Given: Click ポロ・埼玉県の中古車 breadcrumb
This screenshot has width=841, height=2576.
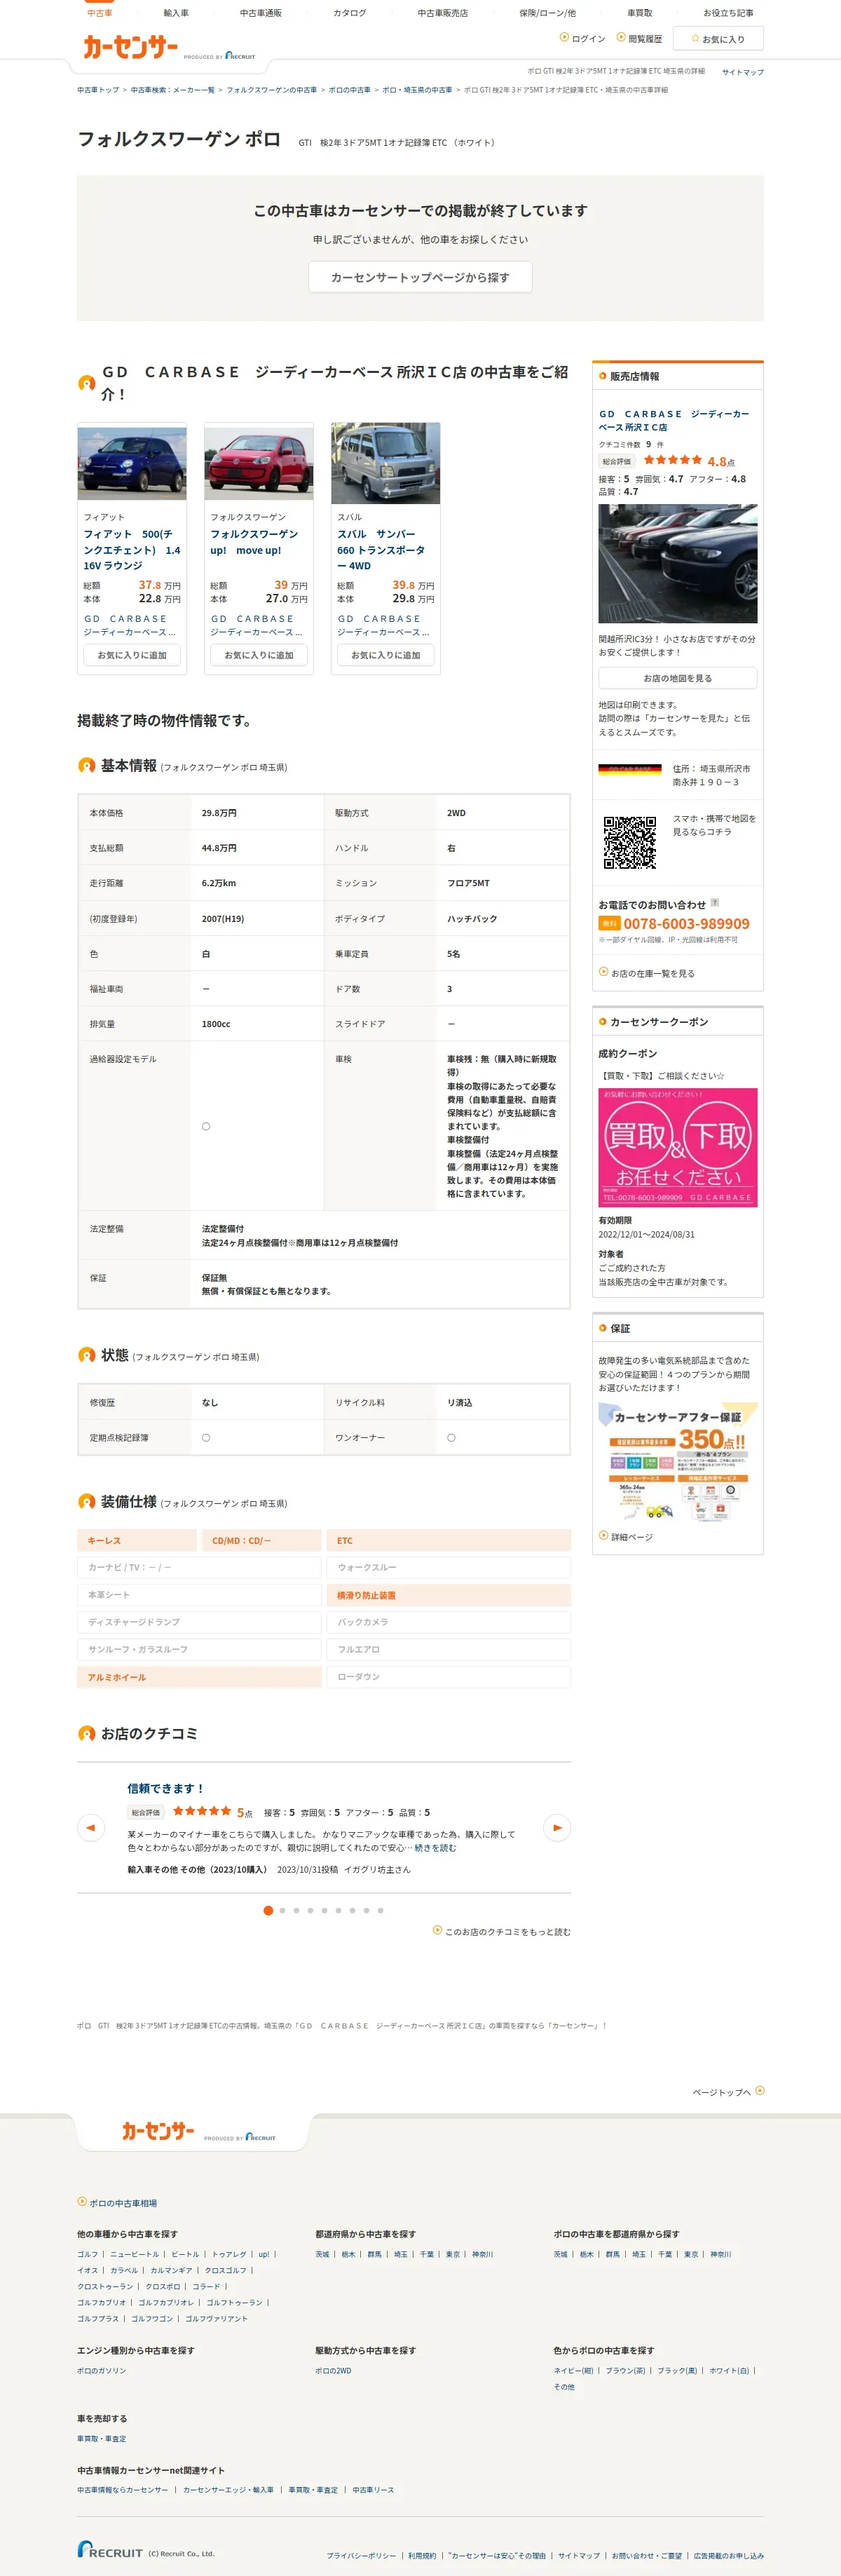Looking at the screenshot, I should (x=417, y=90).
